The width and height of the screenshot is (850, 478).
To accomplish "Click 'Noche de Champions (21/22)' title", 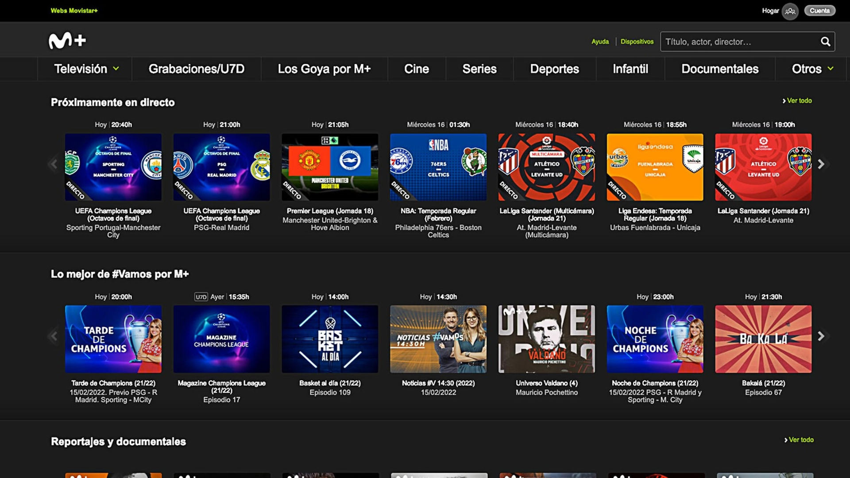I will click(x=655, y=383).
